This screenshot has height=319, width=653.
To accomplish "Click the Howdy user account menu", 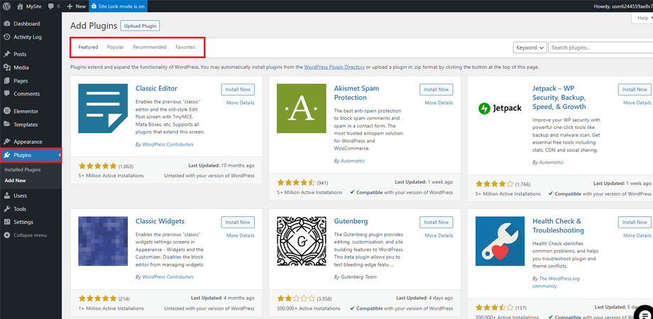I will pos(623,6).
